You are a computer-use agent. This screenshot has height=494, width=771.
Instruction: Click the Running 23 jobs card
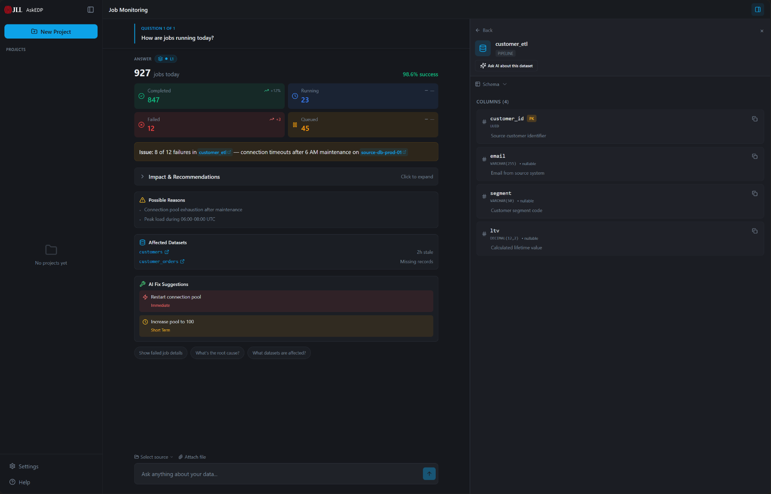[x=363, y=96]
